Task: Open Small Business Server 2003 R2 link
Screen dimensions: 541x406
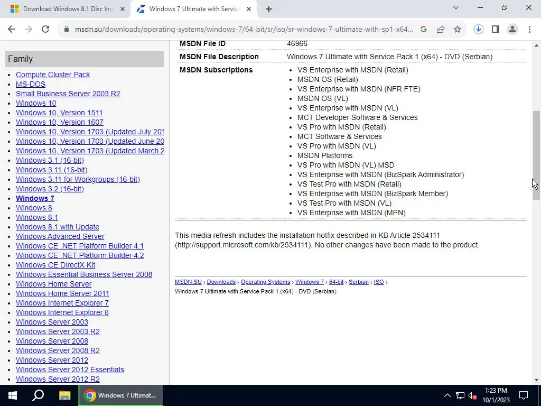Action: click(68, 94)
